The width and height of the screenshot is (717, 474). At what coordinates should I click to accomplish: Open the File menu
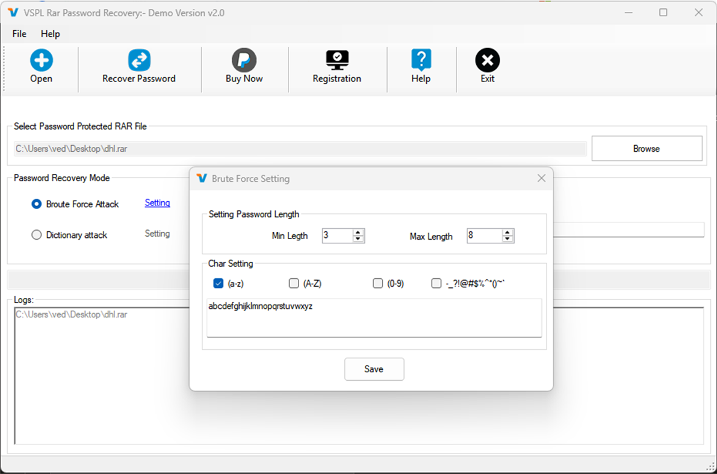point(19,34)
